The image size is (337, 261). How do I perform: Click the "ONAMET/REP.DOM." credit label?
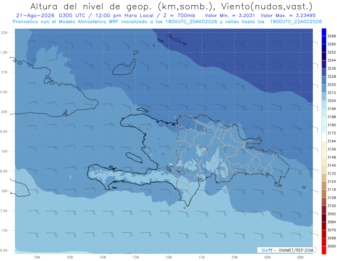(296, 250)
